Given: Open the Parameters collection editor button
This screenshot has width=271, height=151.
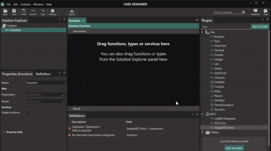Looking at the screenshot, I should [x=63, y=95].
